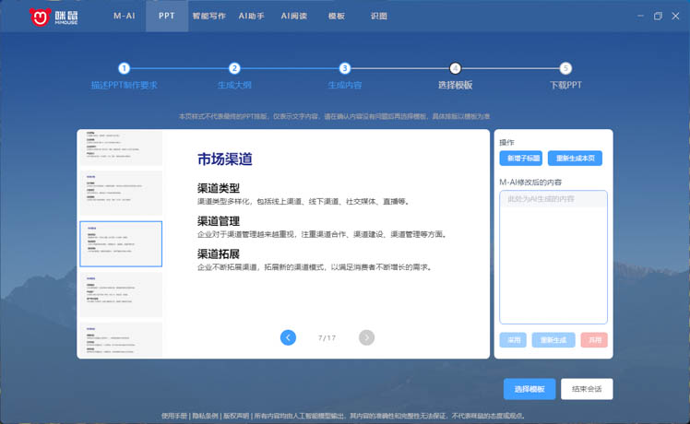Minimize the Mimouse window
690x424 pixels.
pyautogui.click(x=640, y=16)
